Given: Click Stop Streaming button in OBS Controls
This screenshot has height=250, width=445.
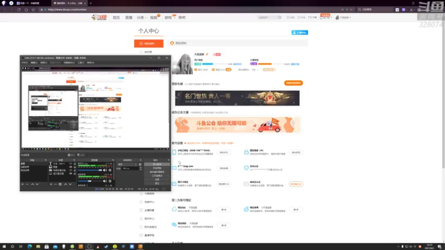Looking at the screenshot, I should 157,164.
